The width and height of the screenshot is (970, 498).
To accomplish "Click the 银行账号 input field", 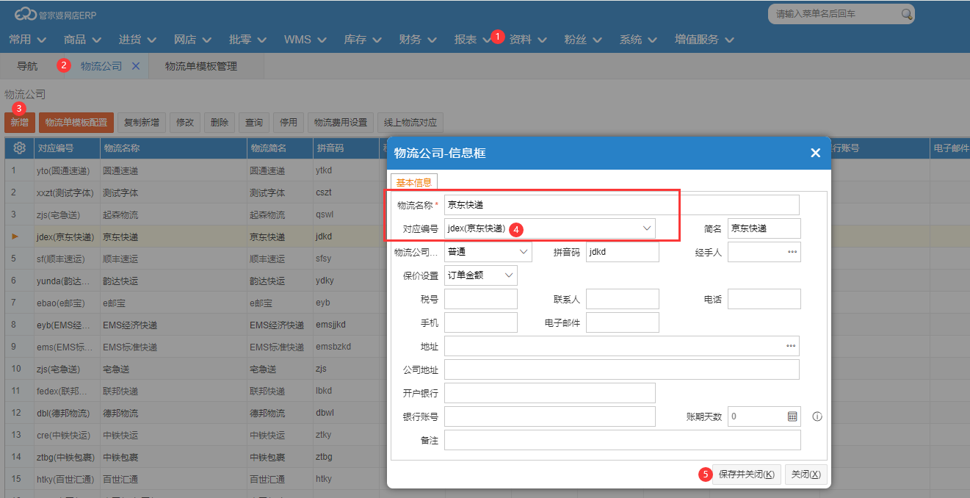I will click(x=550, y=416).
